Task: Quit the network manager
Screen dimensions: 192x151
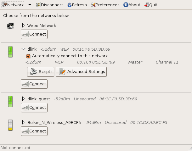Action: click(x=151, y=5)
